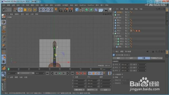169x95 pixels.
Task: Toggle position keyframe recording
Action: [90, 73]
